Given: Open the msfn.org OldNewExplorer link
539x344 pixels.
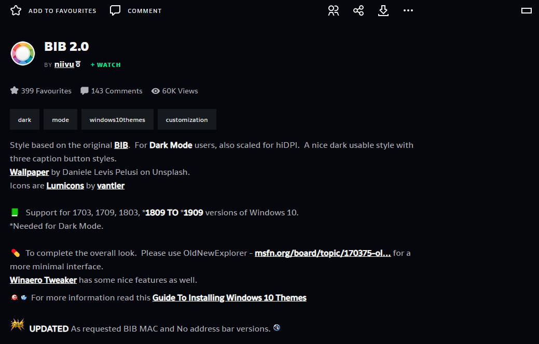Looking at the screenshot, I should [323, 253].
